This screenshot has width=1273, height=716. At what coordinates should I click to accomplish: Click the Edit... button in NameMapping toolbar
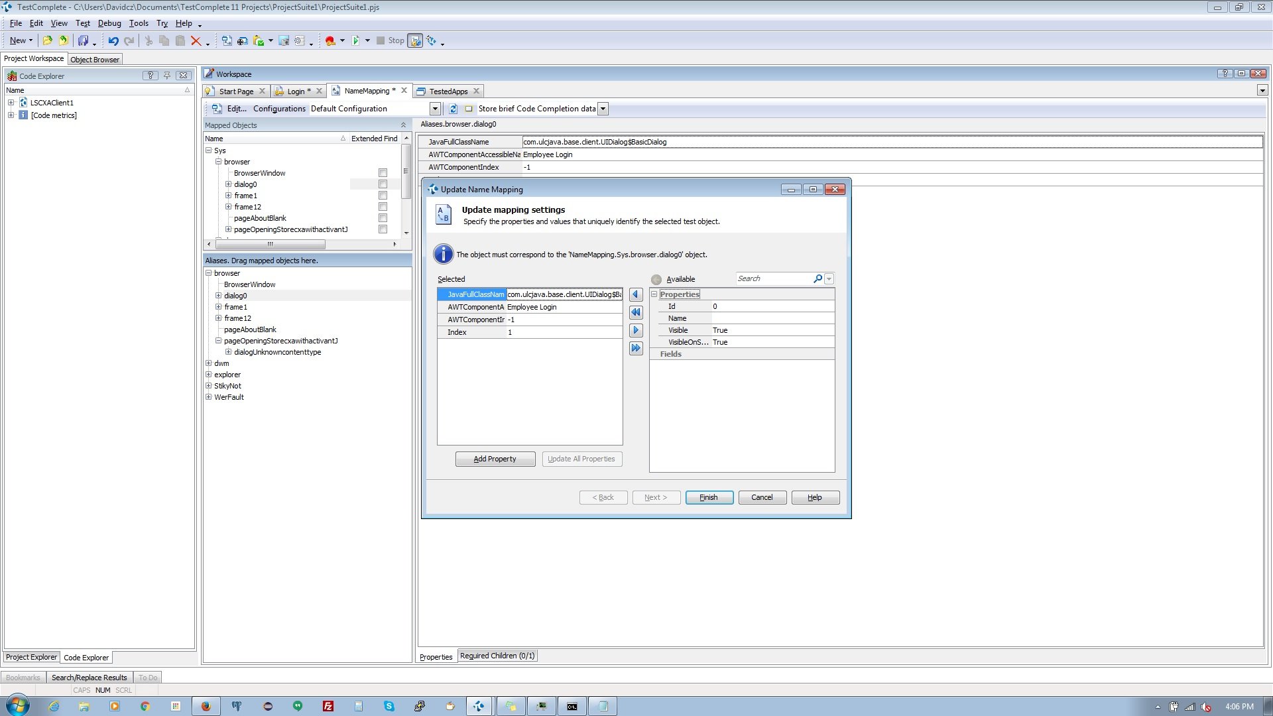pyautogui.click(x=229, y=109)
